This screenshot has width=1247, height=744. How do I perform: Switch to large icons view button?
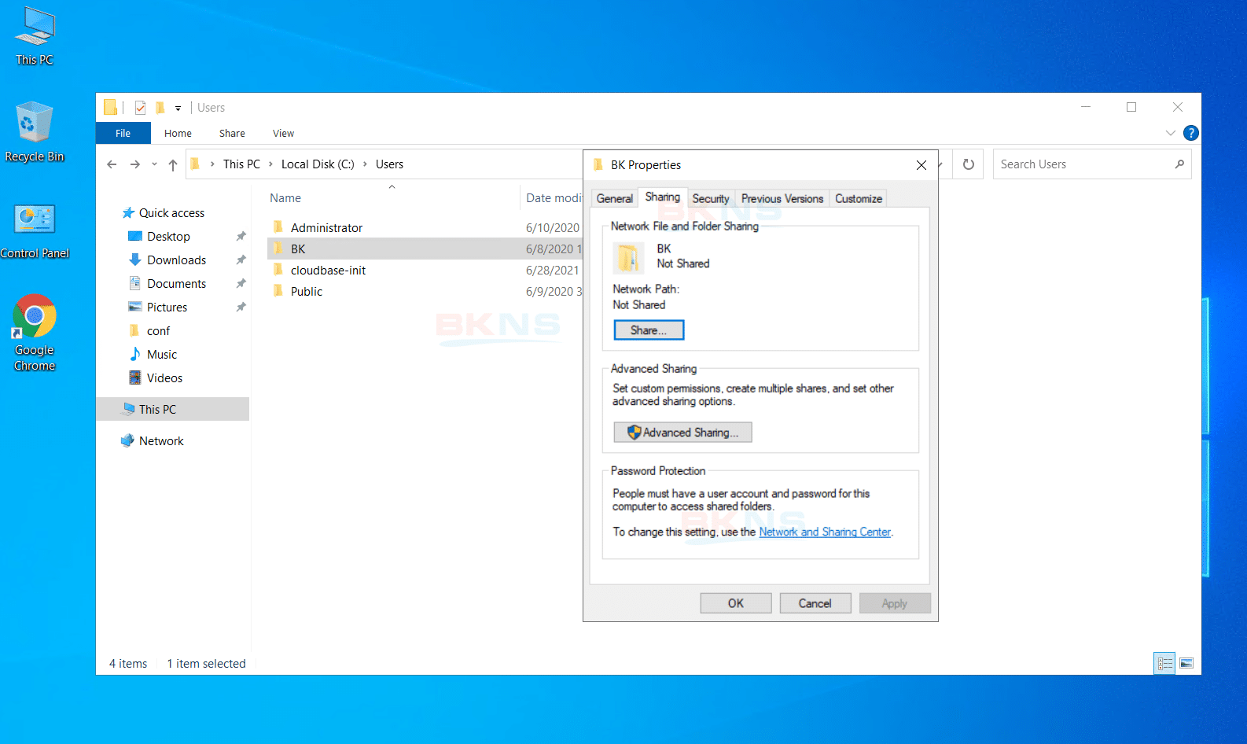tap(1186, 663)
